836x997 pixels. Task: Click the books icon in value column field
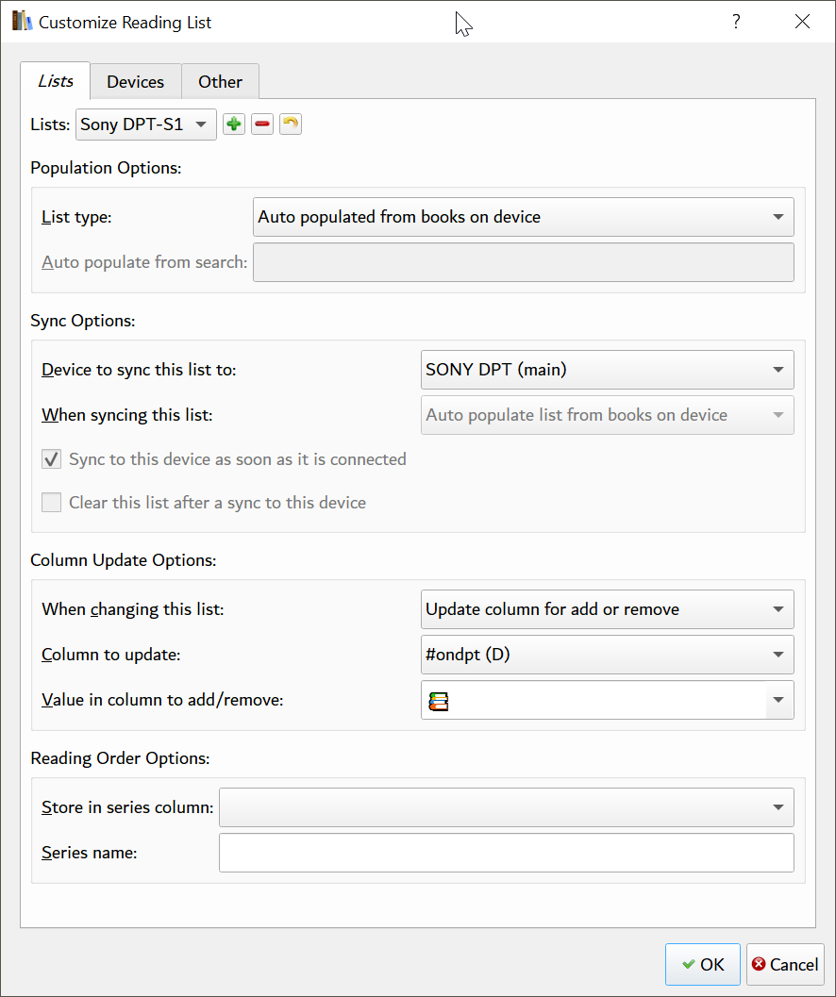pos(438,701)
